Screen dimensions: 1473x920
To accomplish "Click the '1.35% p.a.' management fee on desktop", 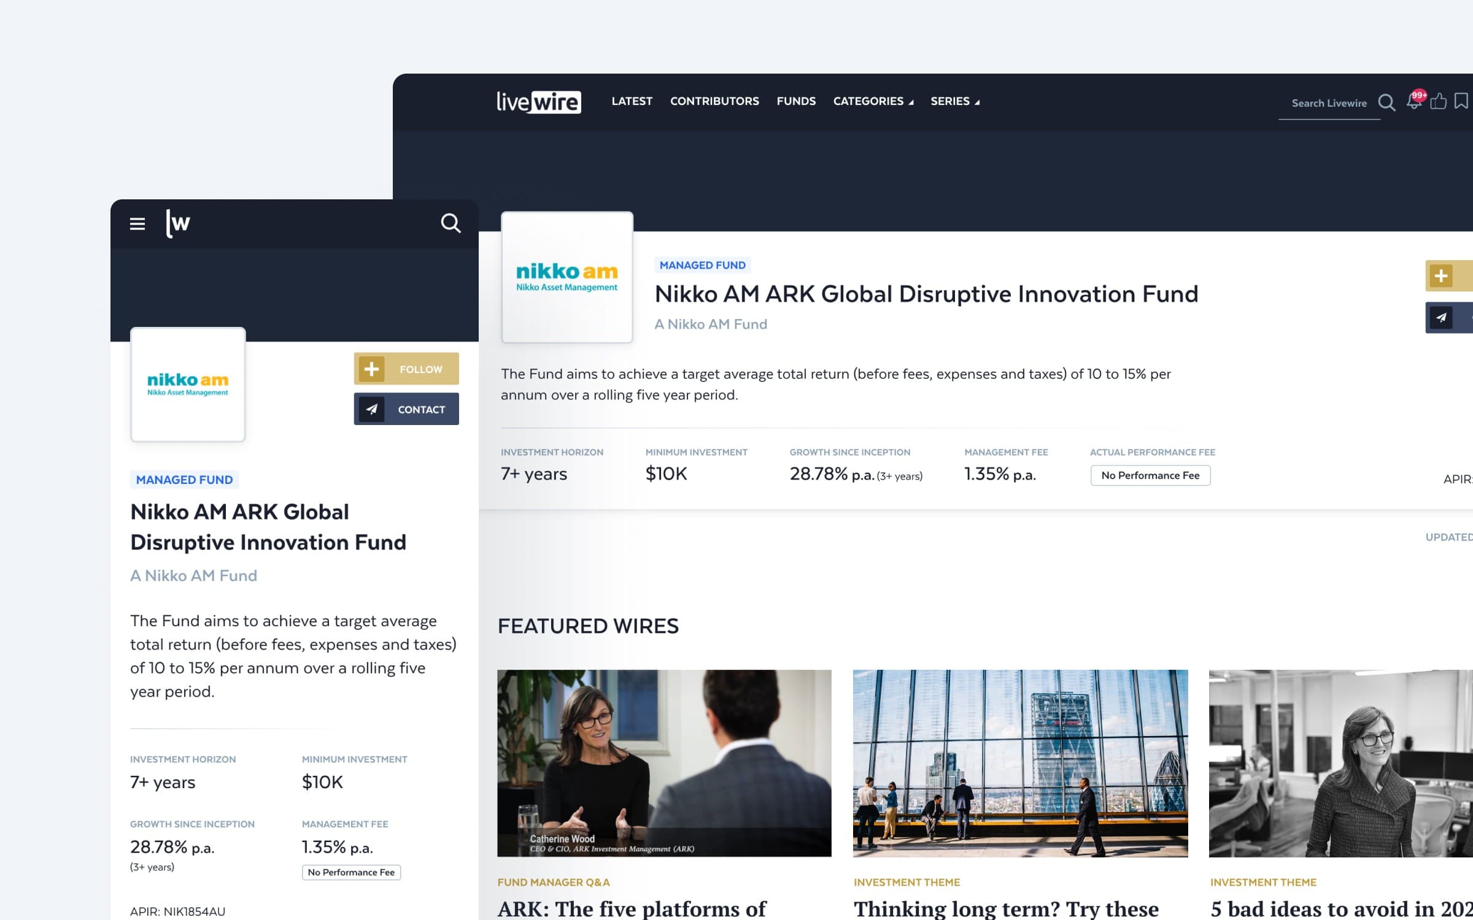I will (x=1000, y=474).
